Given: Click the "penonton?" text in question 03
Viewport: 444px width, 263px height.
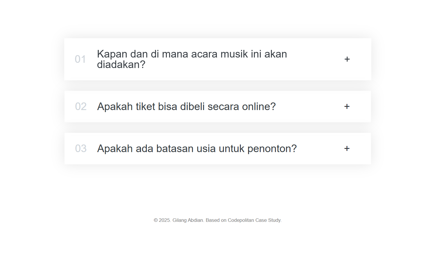Looking at the screenshot, I should pyautogui.click(x=272, y=149).
